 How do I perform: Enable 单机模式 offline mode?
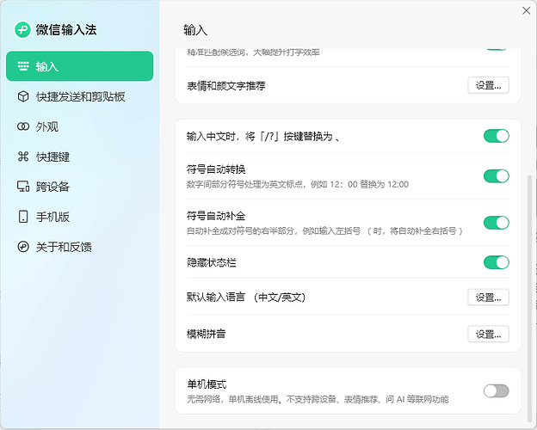click(x=496, y=391)
